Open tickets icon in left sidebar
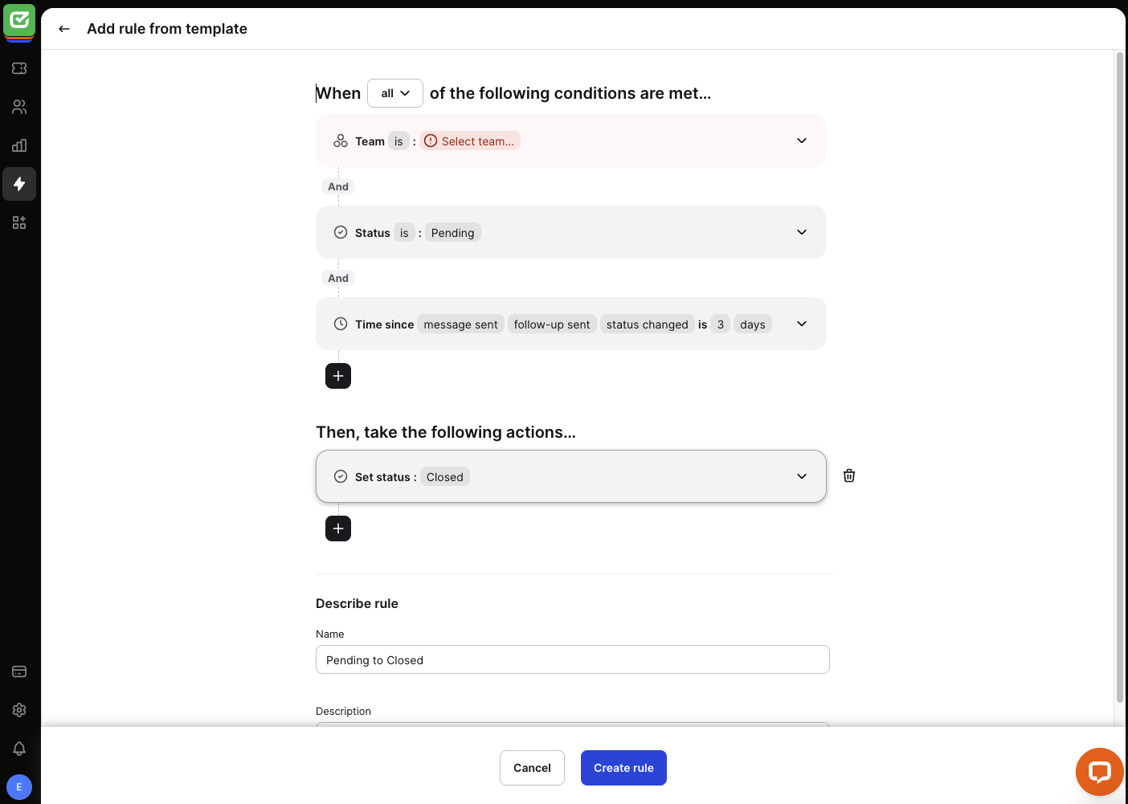This screenshot has width=1128, height=804. pos(19,68)
